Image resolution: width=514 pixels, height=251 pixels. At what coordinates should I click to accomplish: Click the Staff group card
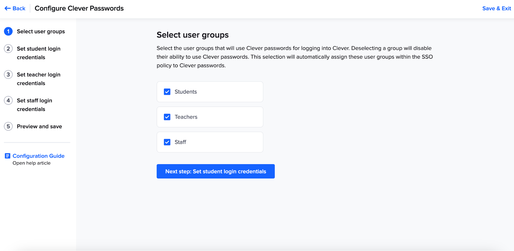210,142
